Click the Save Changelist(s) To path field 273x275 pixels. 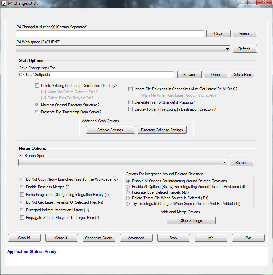click(x=96, y=75)
